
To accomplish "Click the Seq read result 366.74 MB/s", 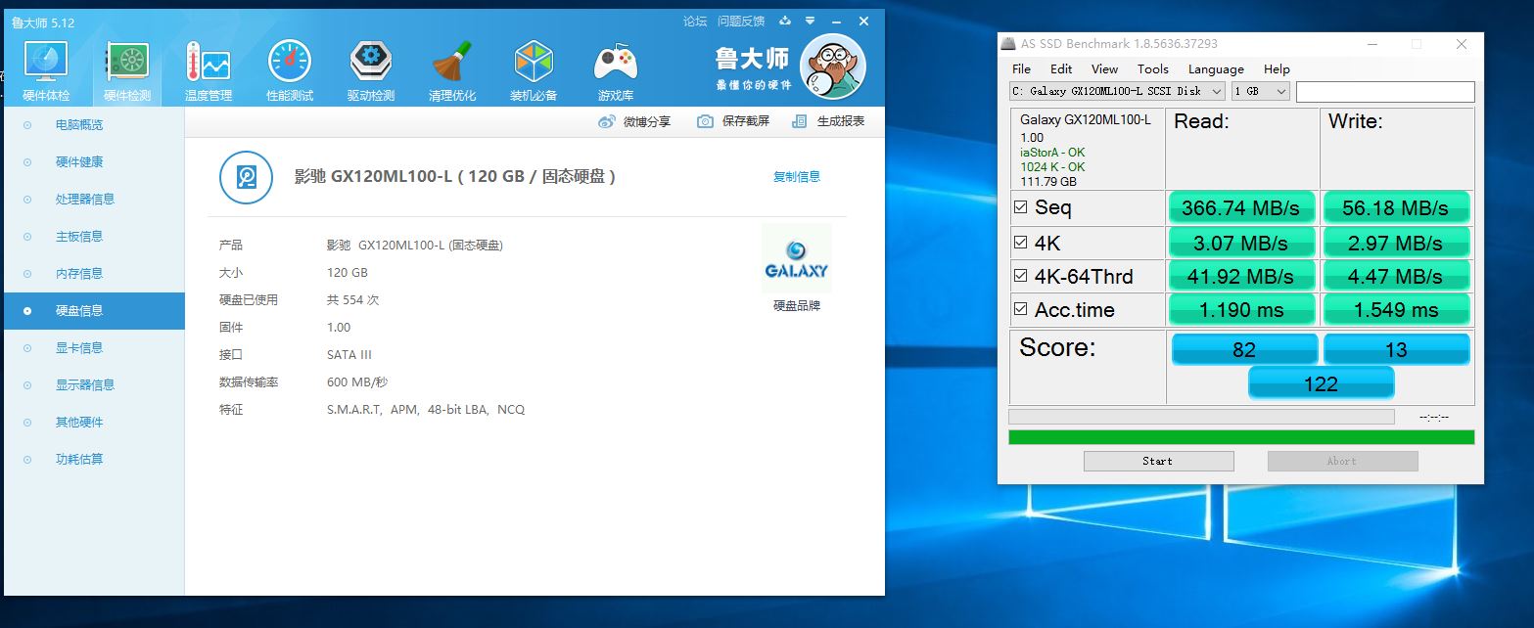I will point(1241,207).
